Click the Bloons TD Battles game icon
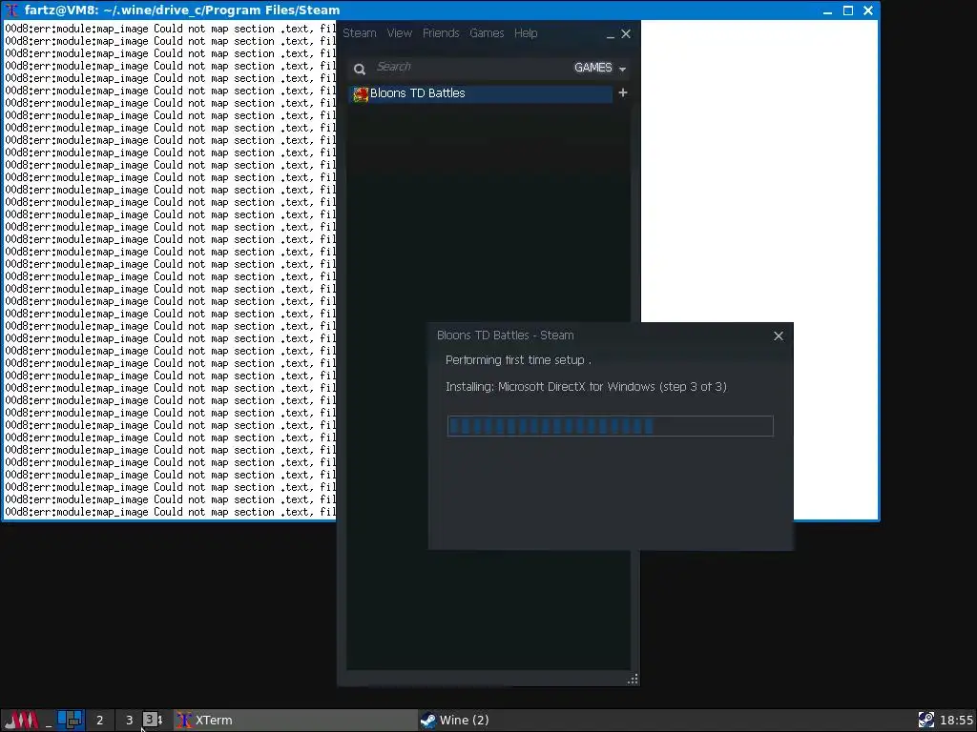This screenshot has width=977, height=732. [x=361, y=94]
